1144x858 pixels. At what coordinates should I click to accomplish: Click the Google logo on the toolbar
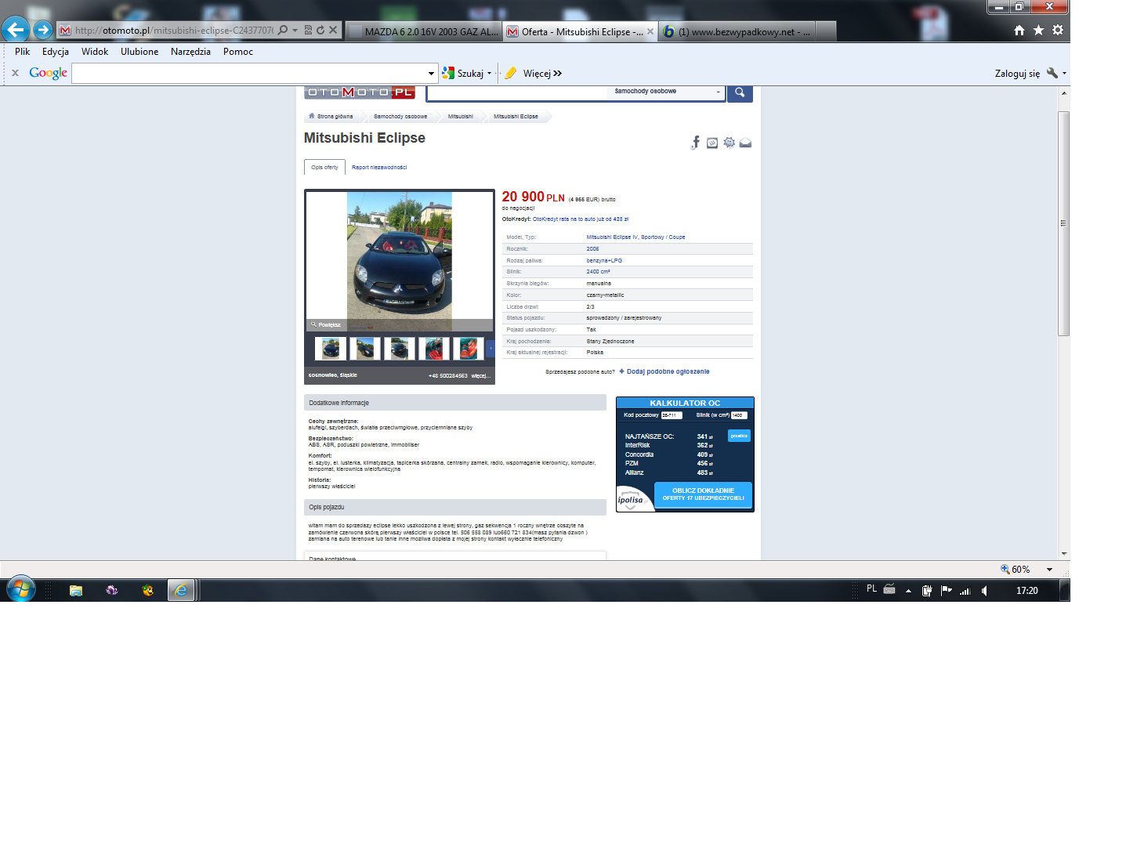point(49,73)
